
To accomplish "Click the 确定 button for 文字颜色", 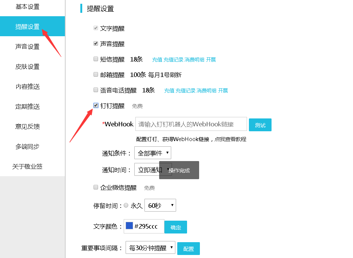I will pos(176,227).
